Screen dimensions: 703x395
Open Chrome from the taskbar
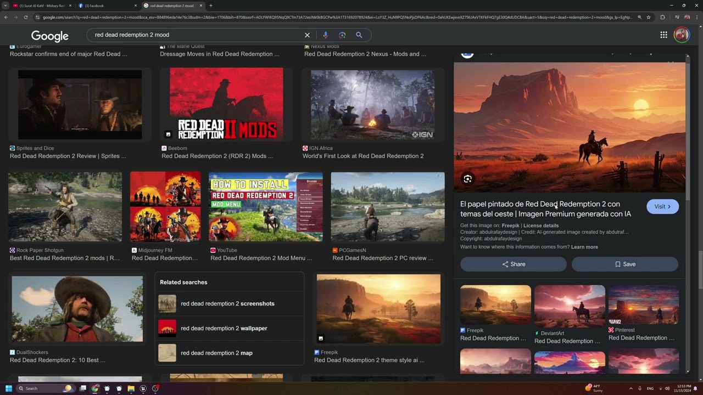[x=95, y=388]
